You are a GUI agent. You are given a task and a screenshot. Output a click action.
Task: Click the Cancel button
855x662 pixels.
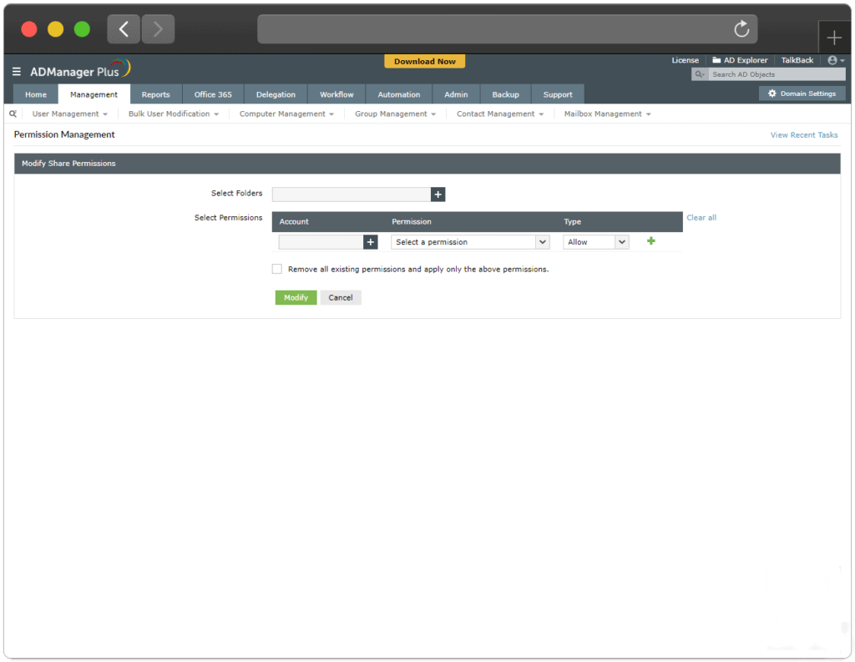(341, 298)
